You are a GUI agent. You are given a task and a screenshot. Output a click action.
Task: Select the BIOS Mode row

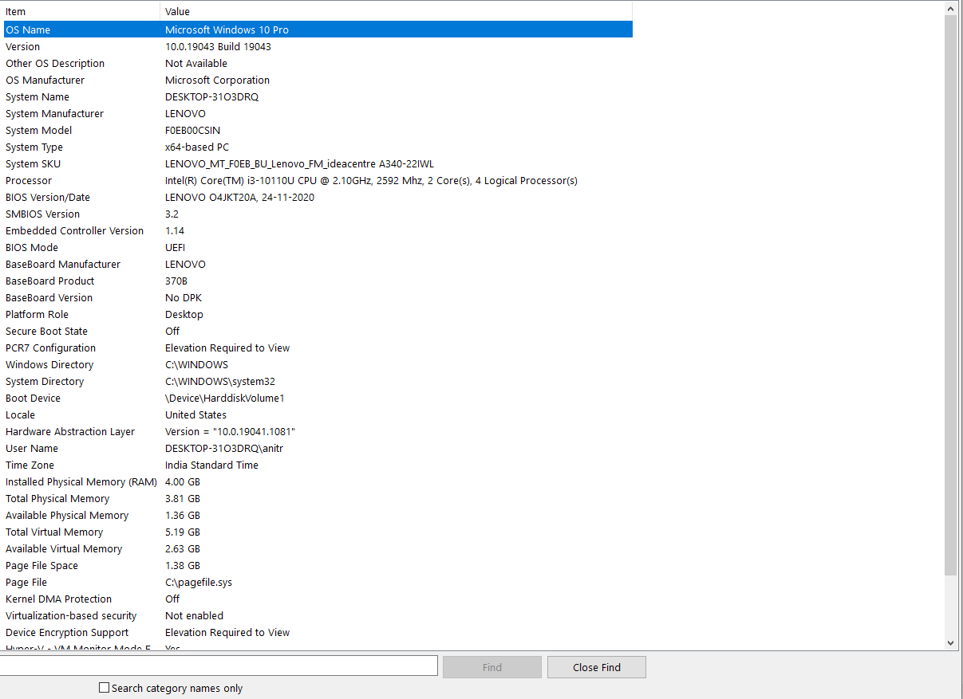click(317, 247)
